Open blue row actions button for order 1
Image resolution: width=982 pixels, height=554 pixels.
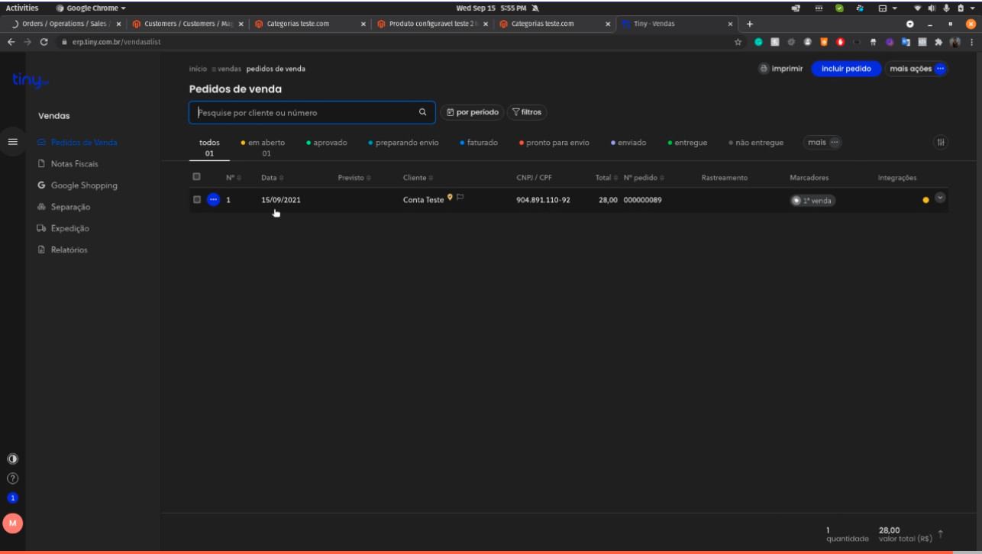pyautogui.click(x=213, y=200)
